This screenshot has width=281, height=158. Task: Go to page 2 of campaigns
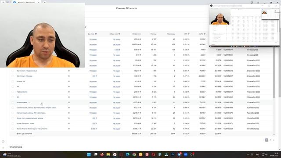[270, 140]
